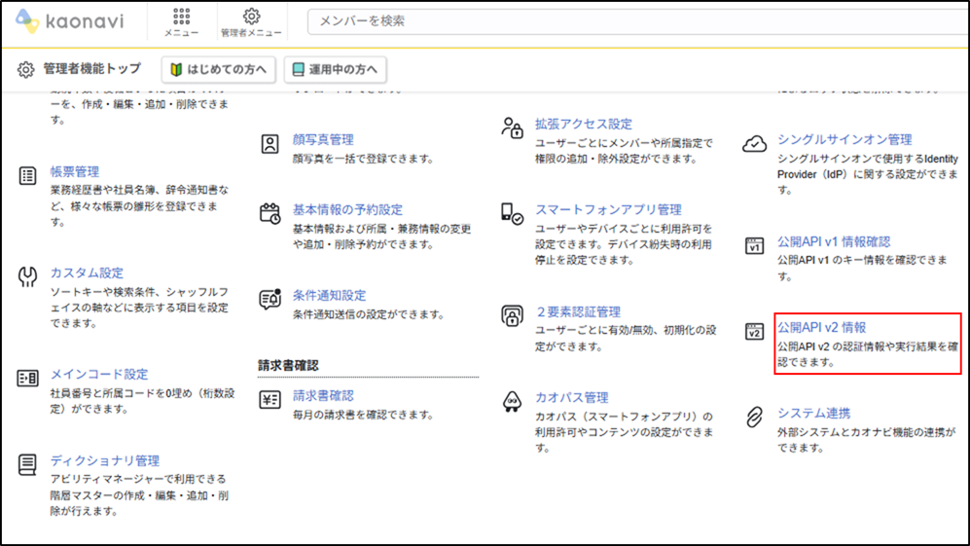This screenshot has width=970, height=546.
Task: Open the ディクショナリ管理 link
Action: tap(104, 460)
